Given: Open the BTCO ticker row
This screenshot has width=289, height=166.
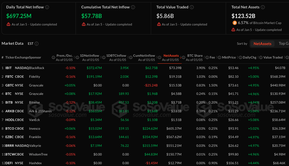Looking at the screenshot, I should [144, 128].
